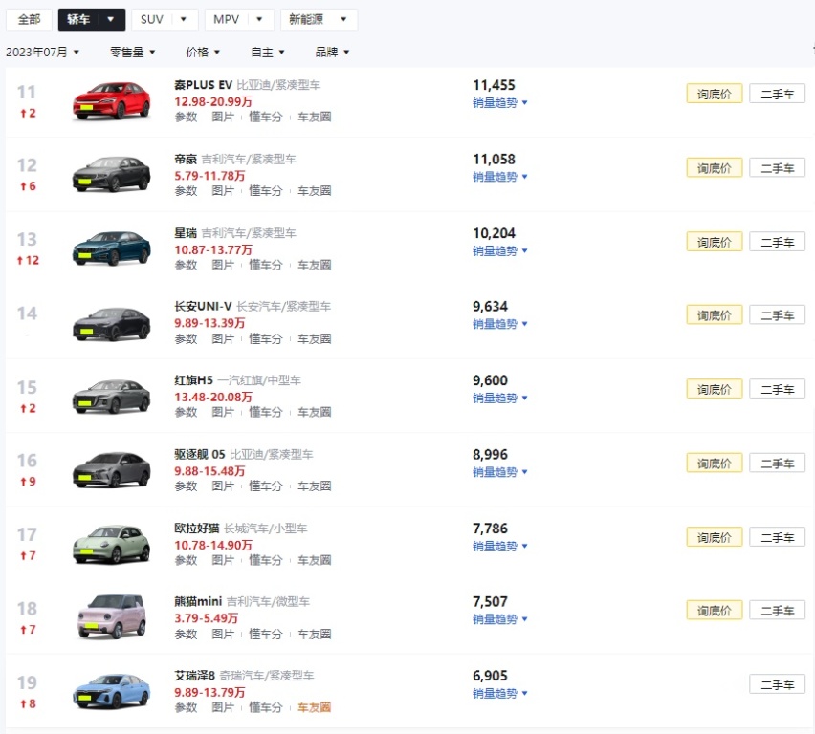815x734 pixels.
Task: Click the 帝豪 car thumbnail
Action: [111, 175]
